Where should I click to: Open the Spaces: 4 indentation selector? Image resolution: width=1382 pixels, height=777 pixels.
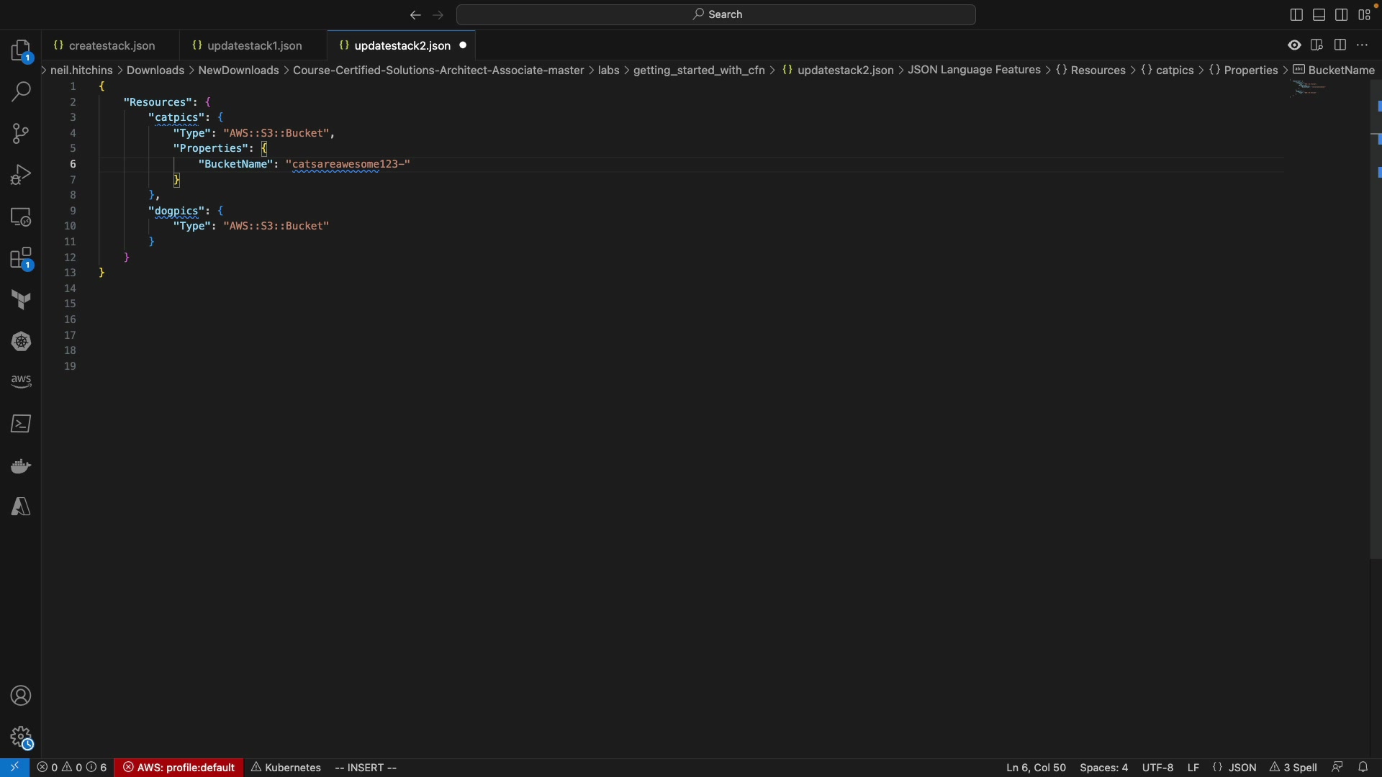point(1103,768)
